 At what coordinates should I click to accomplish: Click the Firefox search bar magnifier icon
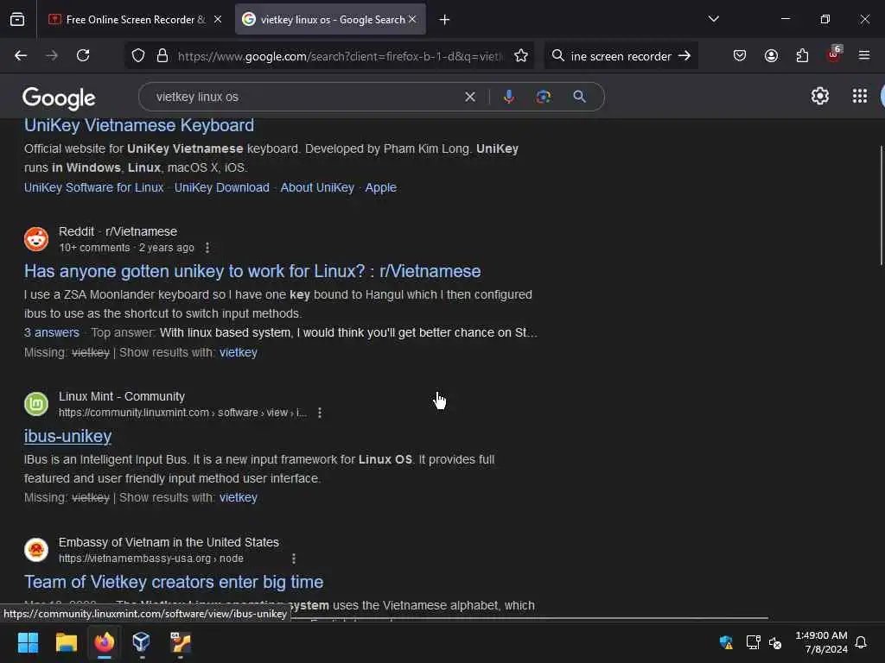coord(557,56)
